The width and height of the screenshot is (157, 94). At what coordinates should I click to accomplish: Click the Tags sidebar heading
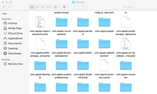tap(4, 14)
